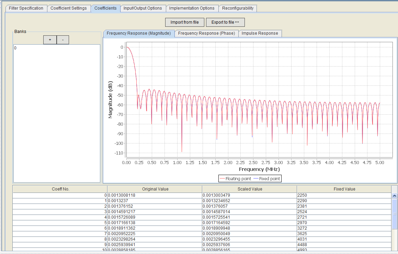This screenshot has height=254, width=398.
Task: Show Frequency Response (Phase) plot
Action: click(206, 33)
